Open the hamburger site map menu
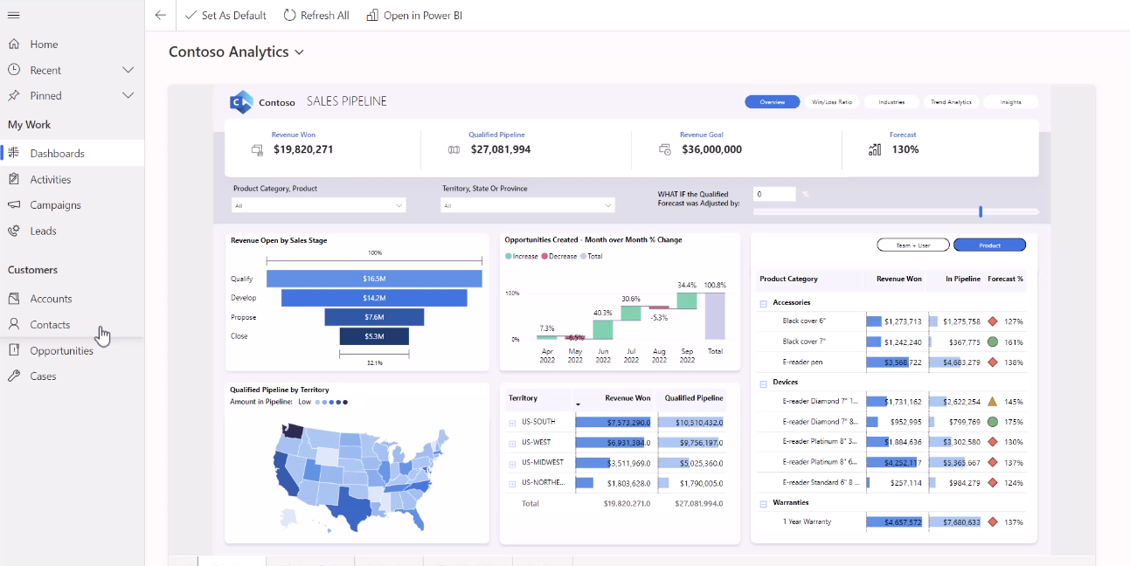 [13, 15]
